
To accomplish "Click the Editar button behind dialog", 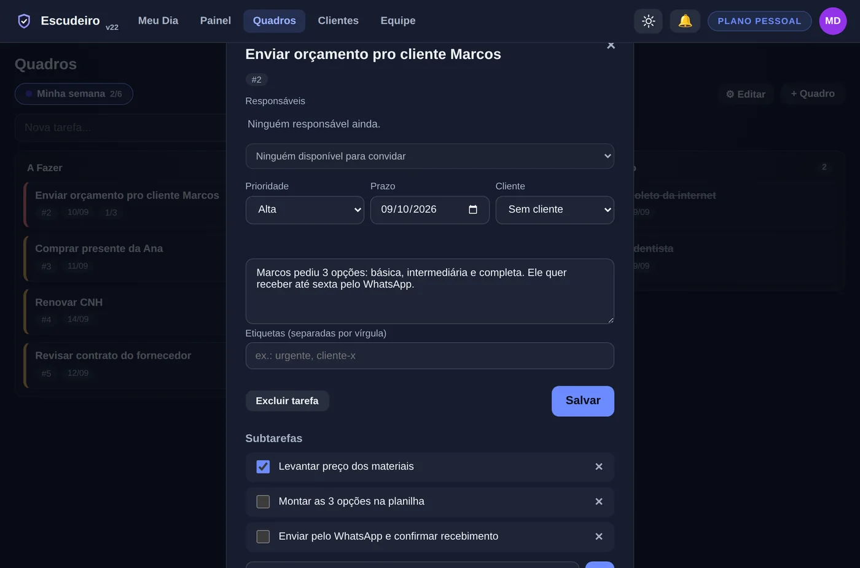I will (746, 94).
